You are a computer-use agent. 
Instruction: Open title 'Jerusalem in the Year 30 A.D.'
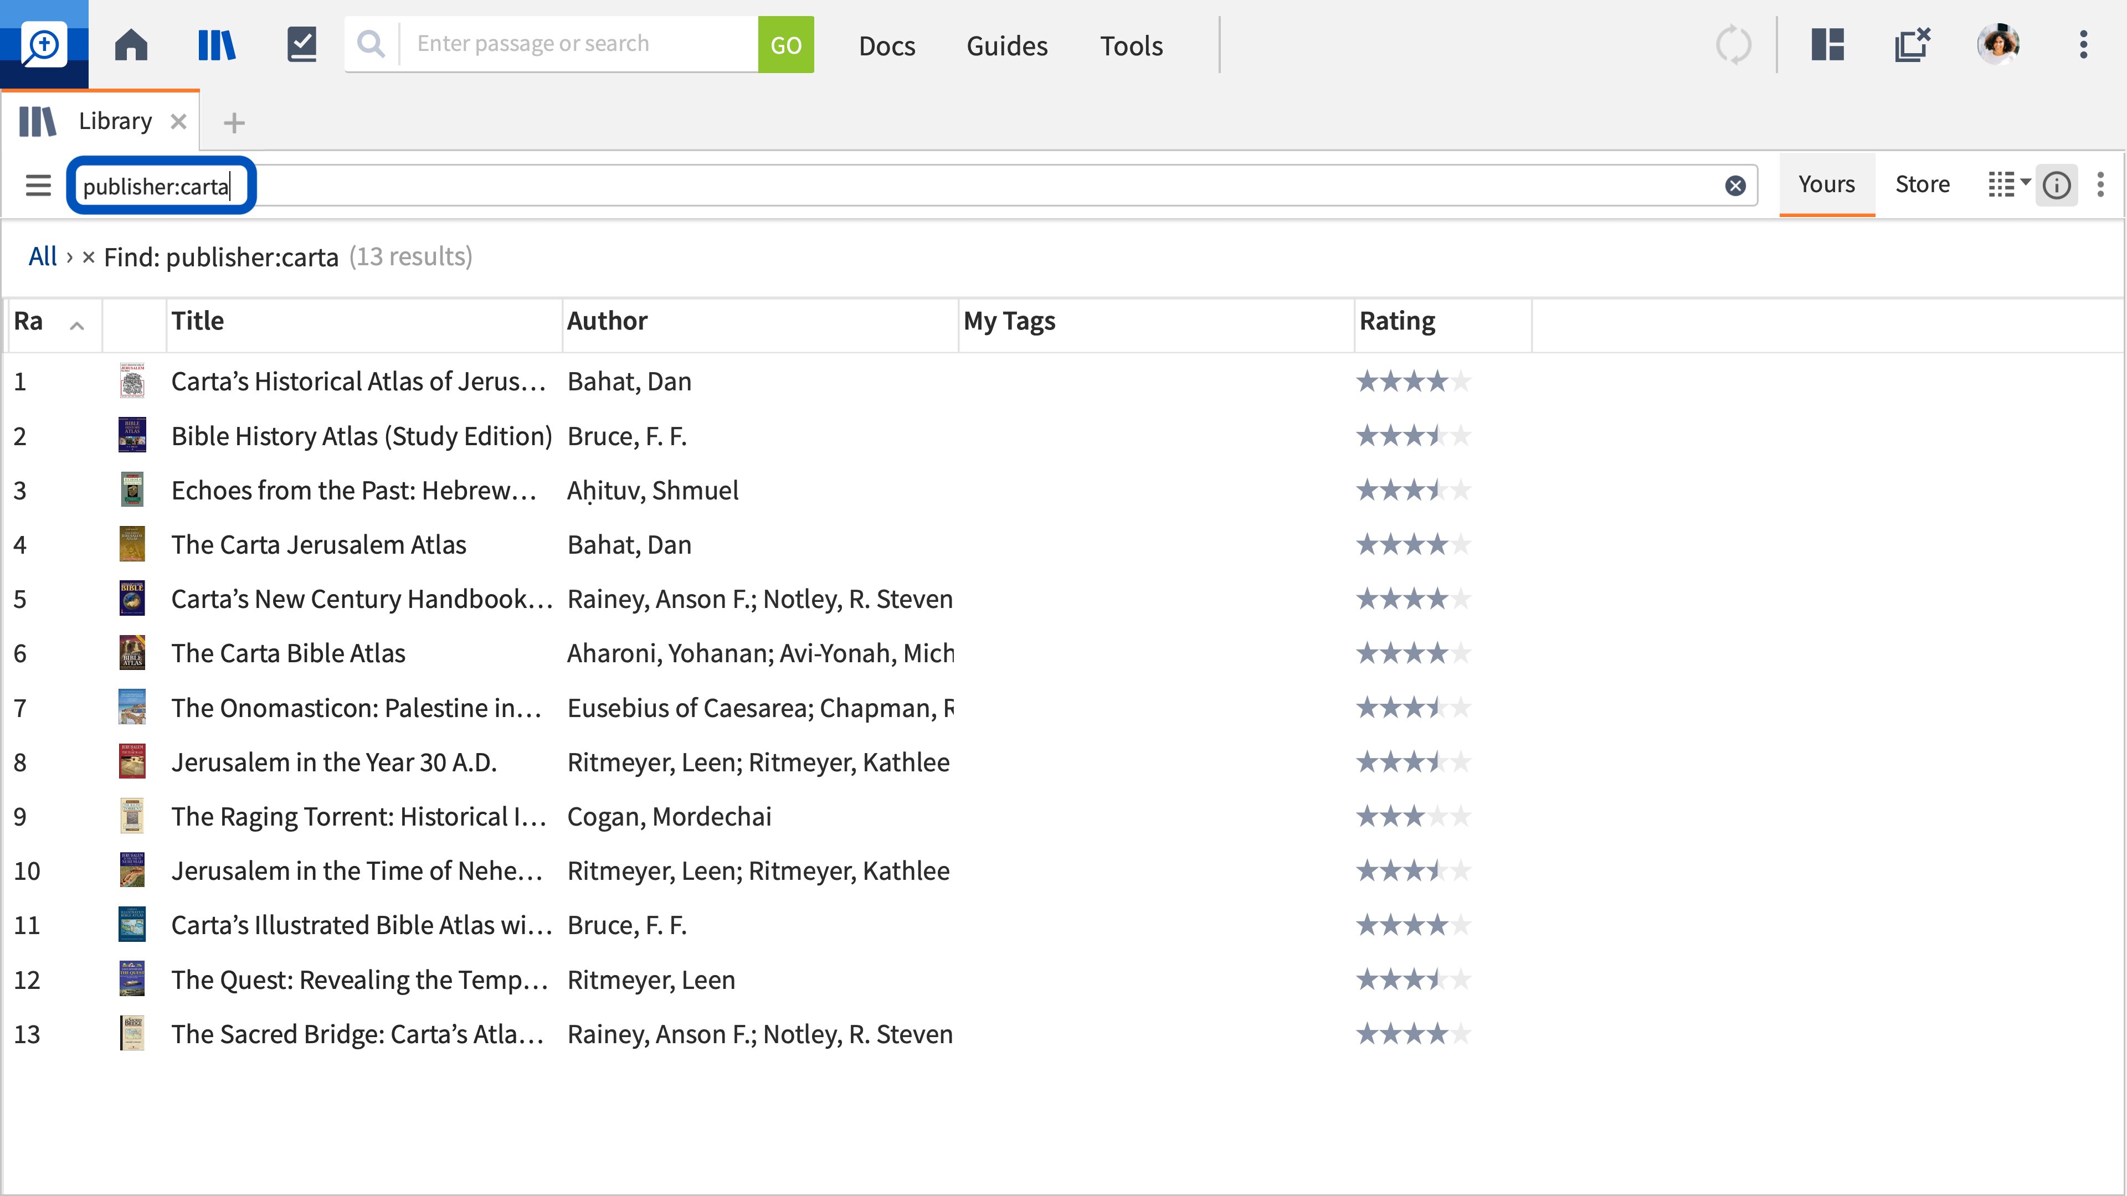(333, 762)
